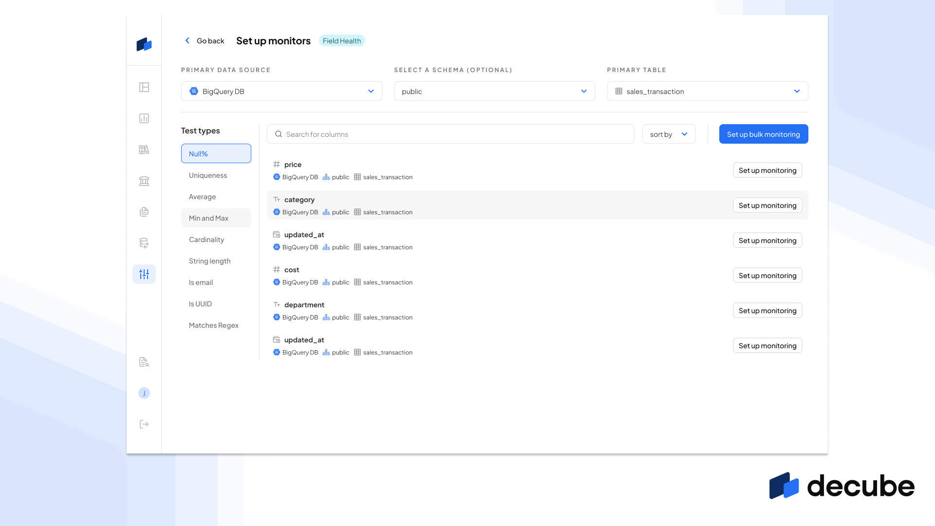Click the department column name

[304, 304]
